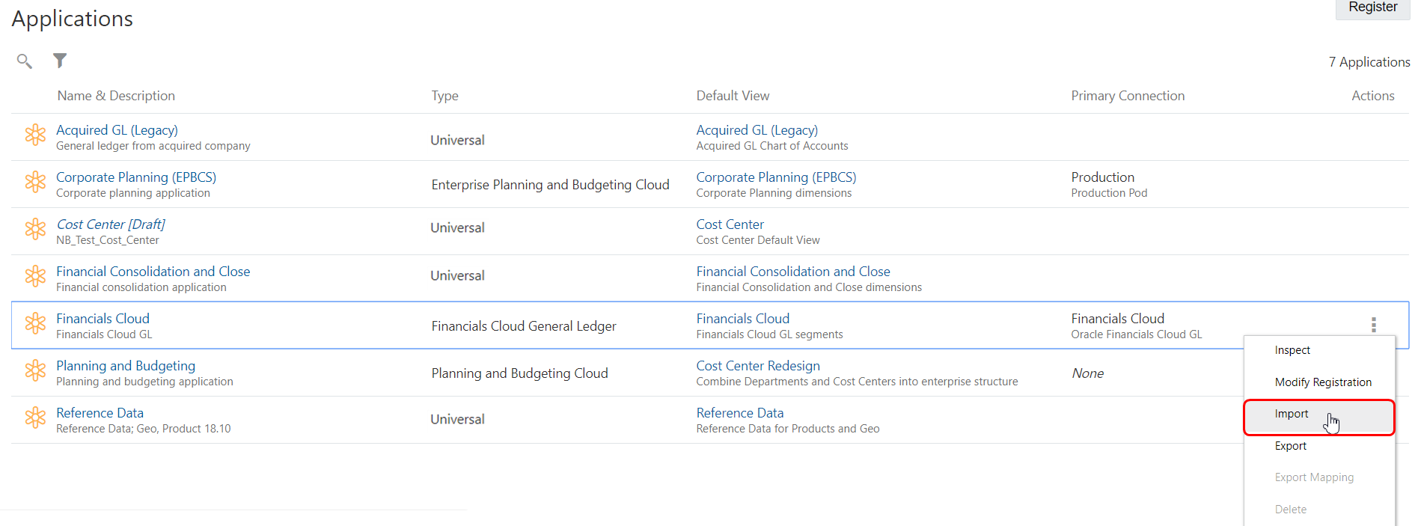Select Export in the actions menu

point(1290,446)
